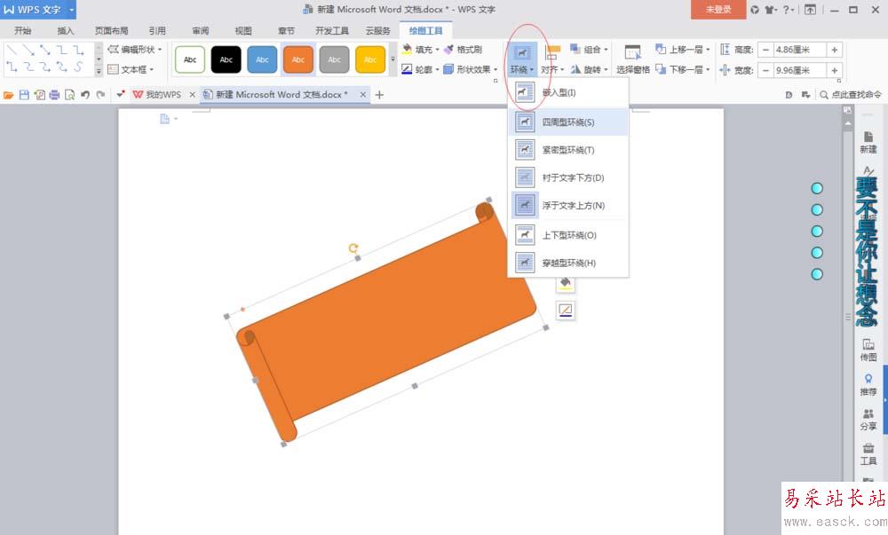
Task: Click the 工具 icon in right sidebar
Action: [x=868, y=454]
